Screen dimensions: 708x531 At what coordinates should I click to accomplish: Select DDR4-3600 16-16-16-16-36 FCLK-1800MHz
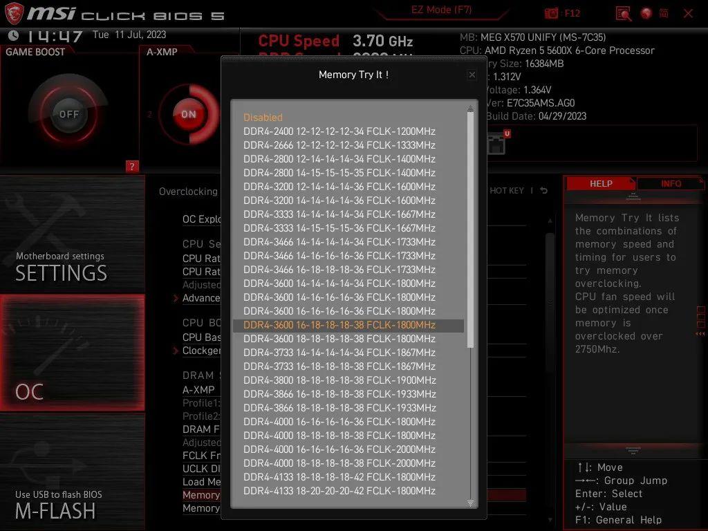coord(339,311)
